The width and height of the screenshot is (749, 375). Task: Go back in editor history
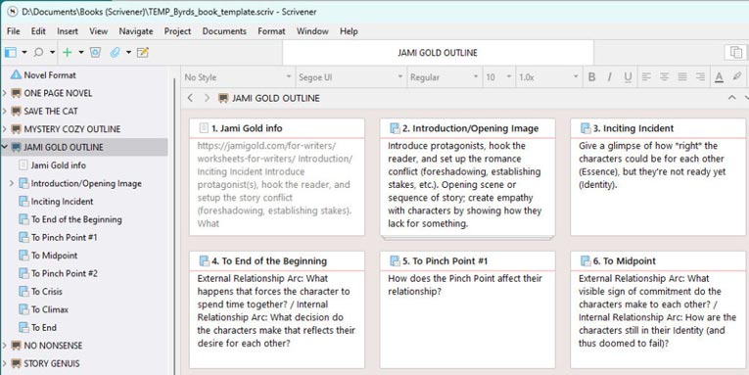190,98
